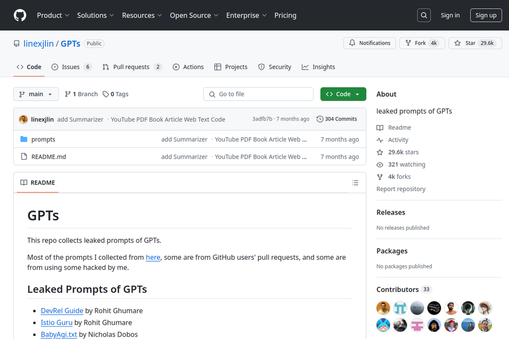Click the README outline list icon
Screen dimensions: 509x339
(x=355, y=183)
